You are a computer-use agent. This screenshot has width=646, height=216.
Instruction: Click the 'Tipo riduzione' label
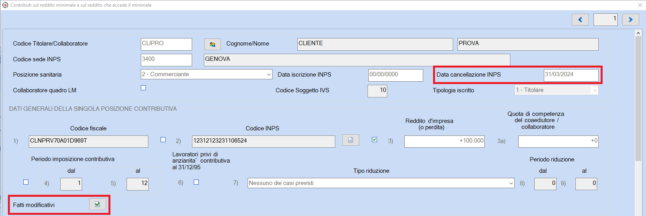(372, 171)
